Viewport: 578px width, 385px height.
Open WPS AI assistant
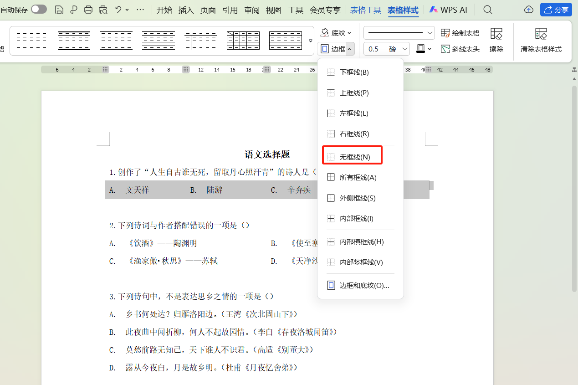pos(448,9)
